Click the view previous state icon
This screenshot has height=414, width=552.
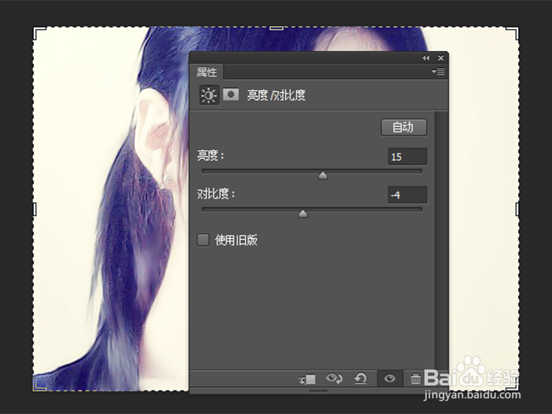334,379
